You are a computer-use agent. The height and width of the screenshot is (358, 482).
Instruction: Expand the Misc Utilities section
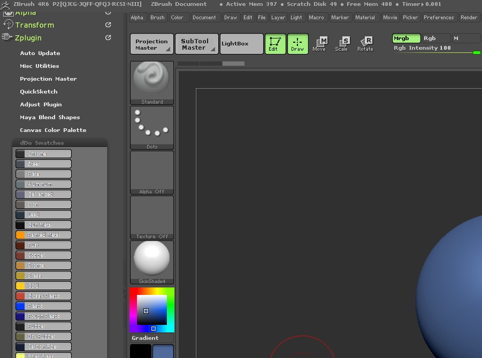pos(40,66)
